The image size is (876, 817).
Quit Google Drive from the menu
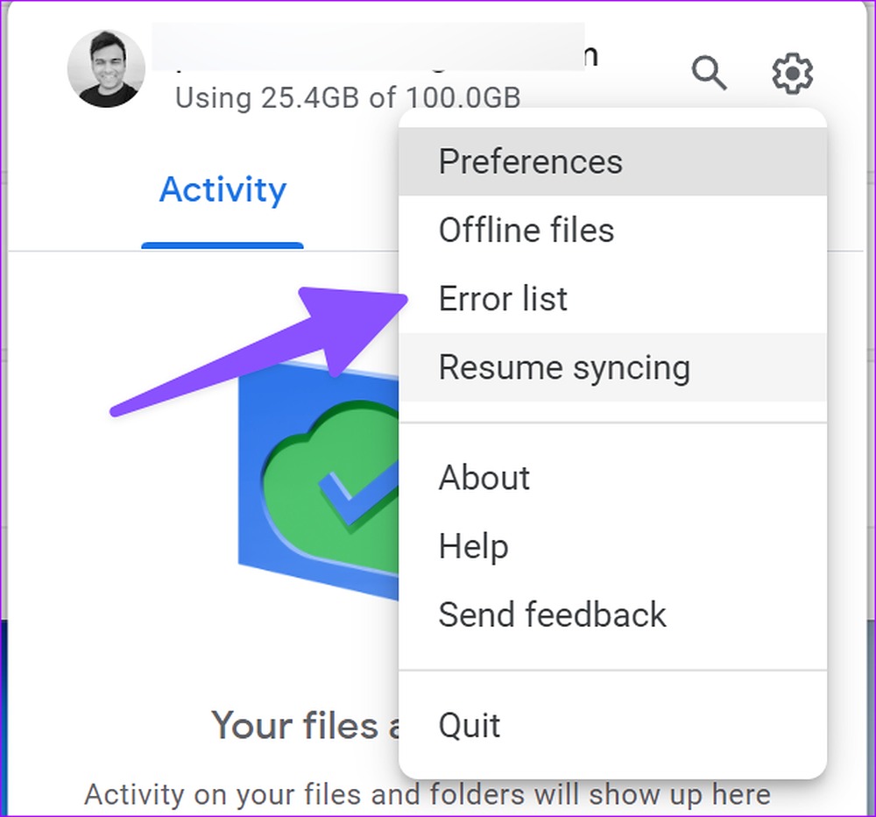point(613,725)
